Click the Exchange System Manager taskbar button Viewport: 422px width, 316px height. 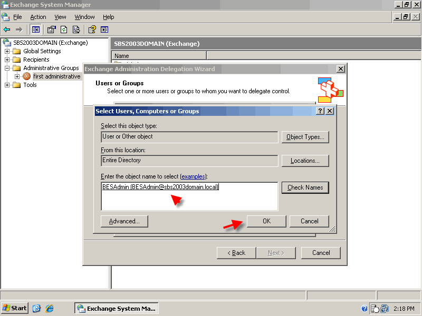[116, 308]
